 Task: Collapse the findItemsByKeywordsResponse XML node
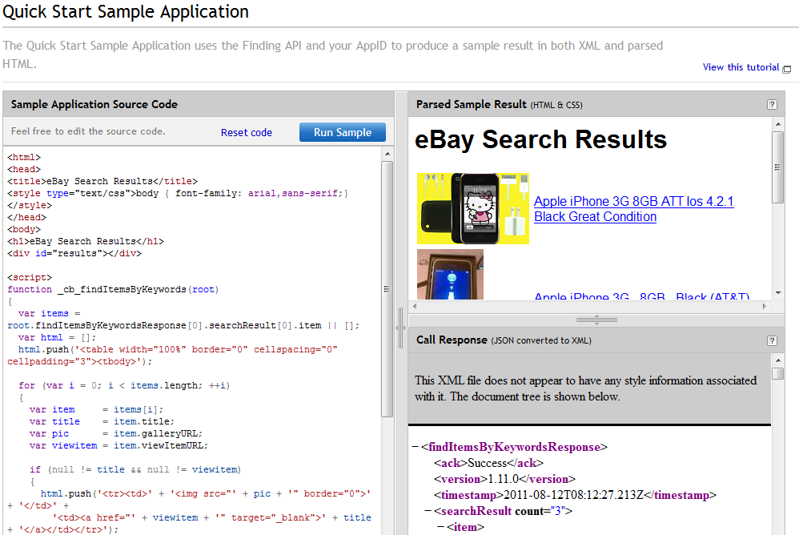[415, 448]
